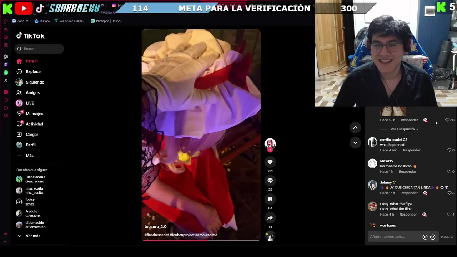457x257 pixels.
Task: Open CienciaconX followed account
Action: coord(31,179)
